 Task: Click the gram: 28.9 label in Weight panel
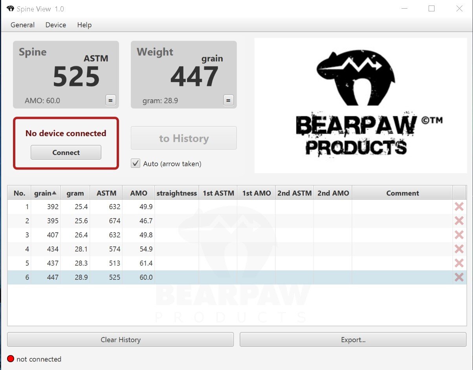(160, 100)
